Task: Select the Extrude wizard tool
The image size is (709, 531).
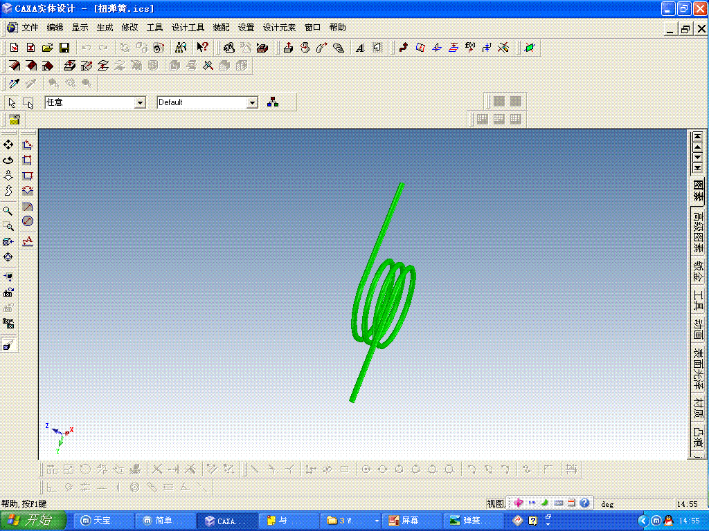Action: [x=288, y=48]
